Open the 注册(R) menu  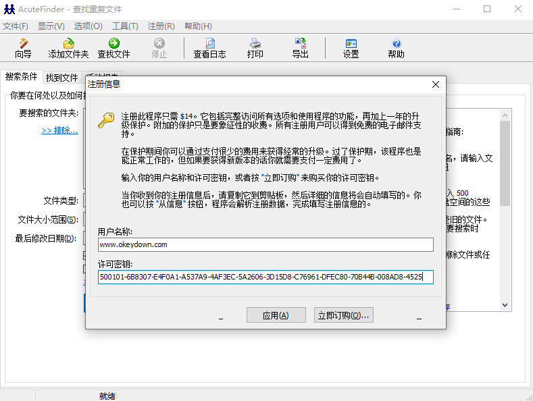pyautogui.click(x=161, y=26)
